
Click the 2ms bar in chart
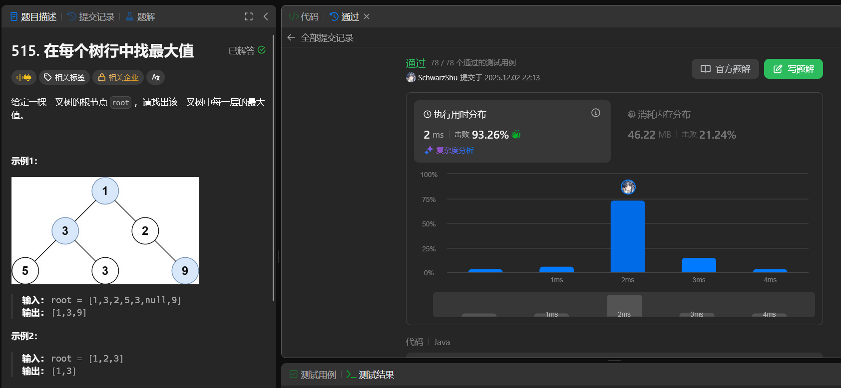(x=628, y=236)
